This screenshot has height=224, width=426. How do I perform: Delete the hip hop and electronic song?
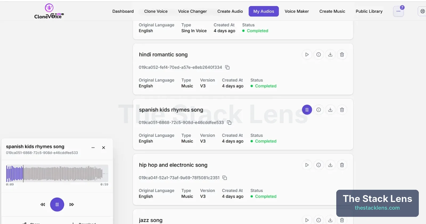click(x=342, y=165)
